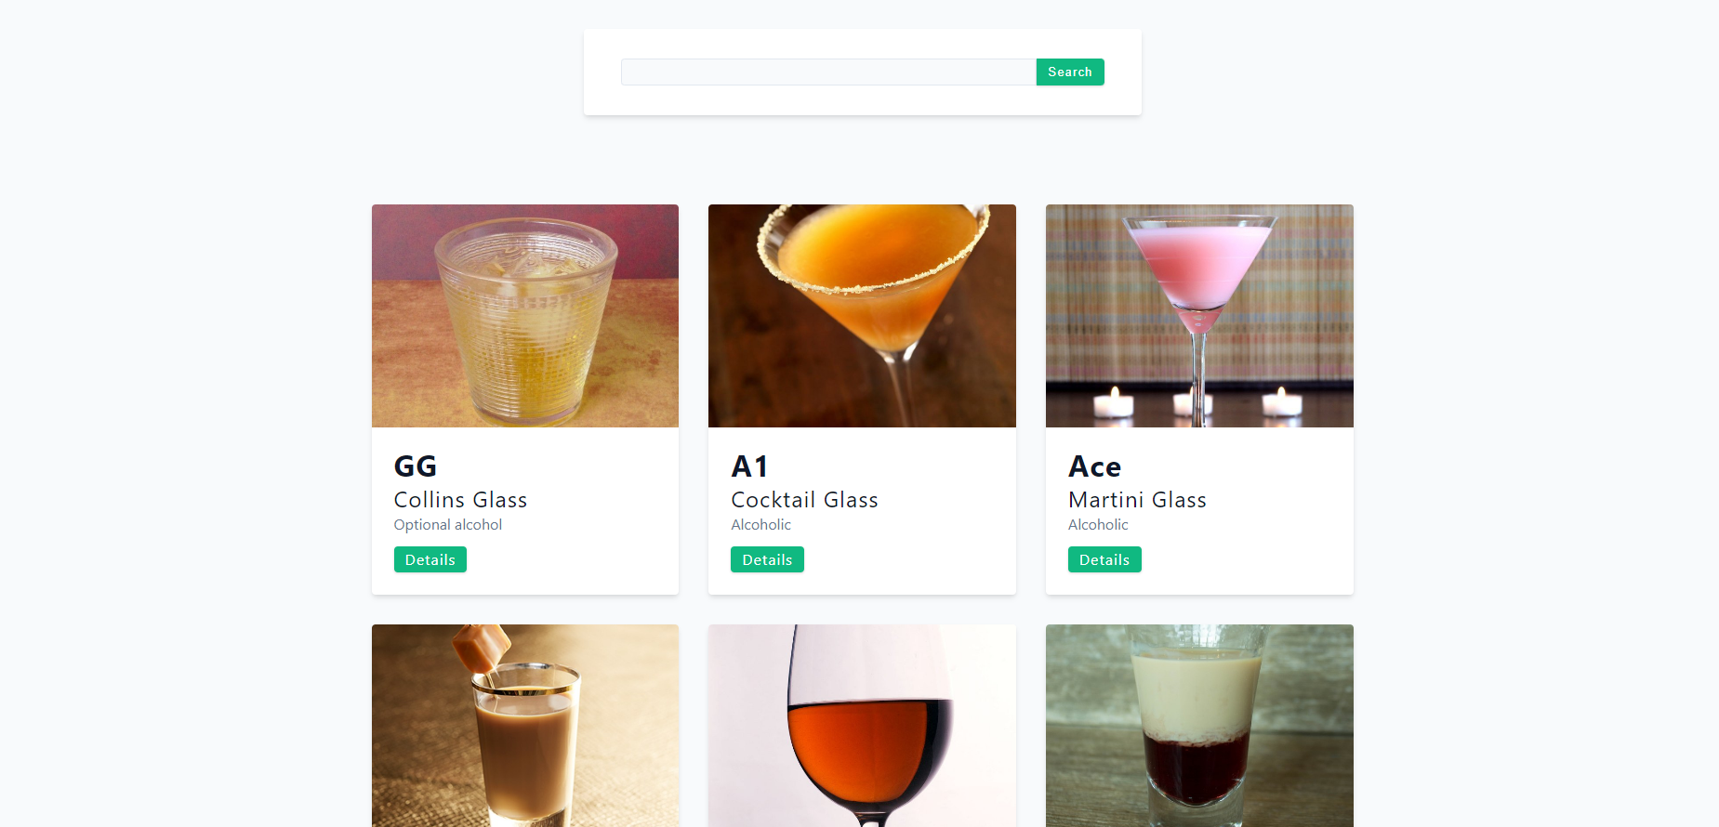1719x827 pixels.
Task: Select the snifter glass amber drink photo
Action: point(862,726)
